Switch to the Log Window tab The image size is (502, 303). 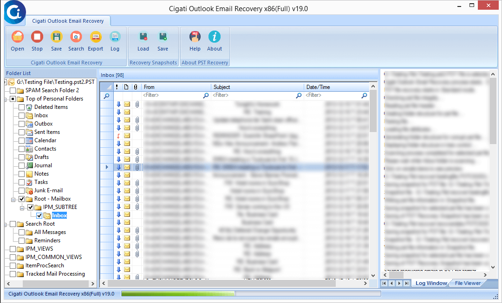click(x=431, y=283)
